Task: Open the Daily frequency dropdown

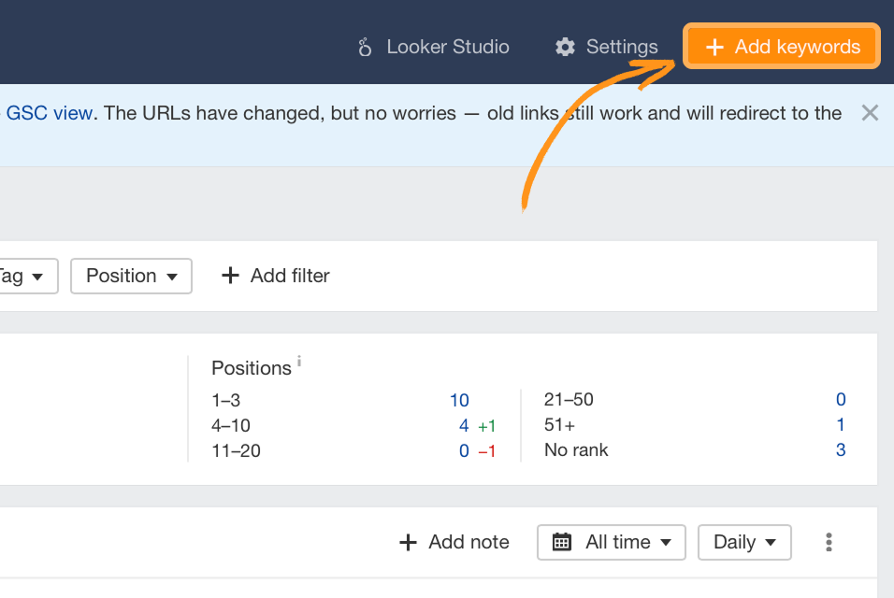Action: coord(744,542)
